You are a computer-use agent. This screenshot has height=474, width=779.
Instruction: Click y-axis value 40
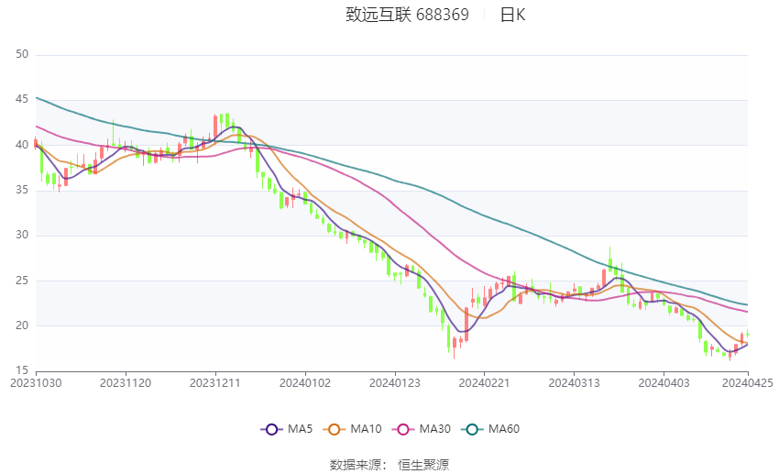[x=22, y=145]
